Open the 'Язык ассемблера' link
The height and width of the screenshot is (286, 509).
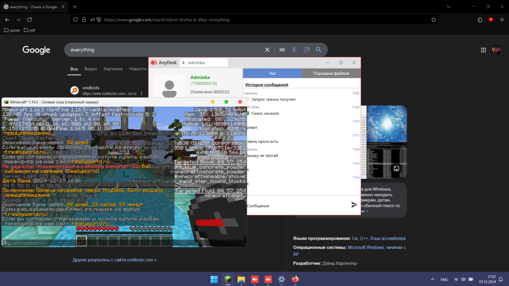[x=387, y=238]
